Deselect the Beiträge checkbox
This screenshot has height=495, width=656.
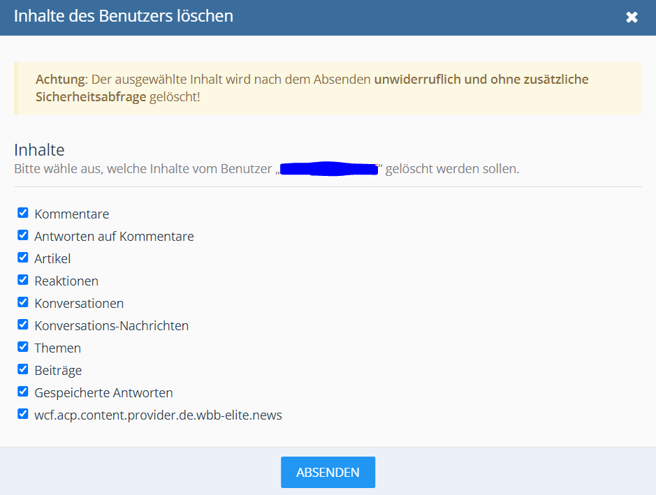[23, 369]
